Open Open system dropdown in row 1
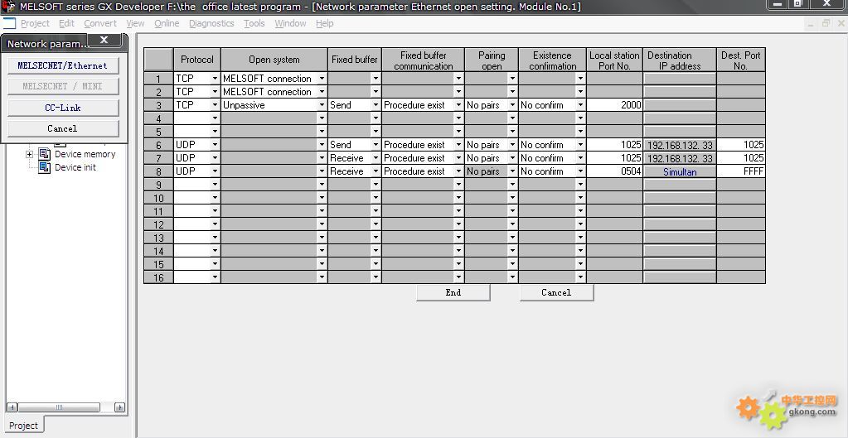The height and width of the screenshot is (438, 848). point(322,79)
